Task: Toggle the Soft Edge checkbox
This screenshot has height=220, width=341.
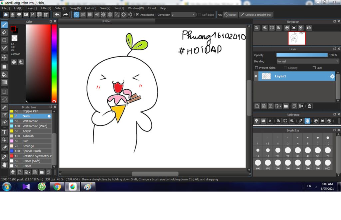Action: click(199, 15)
